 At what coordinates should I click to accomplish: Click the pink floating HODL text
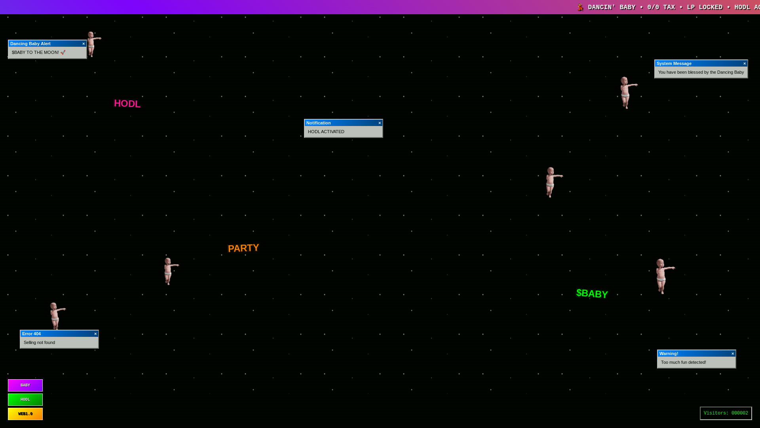pyautogui.click(x=127, y=103)
